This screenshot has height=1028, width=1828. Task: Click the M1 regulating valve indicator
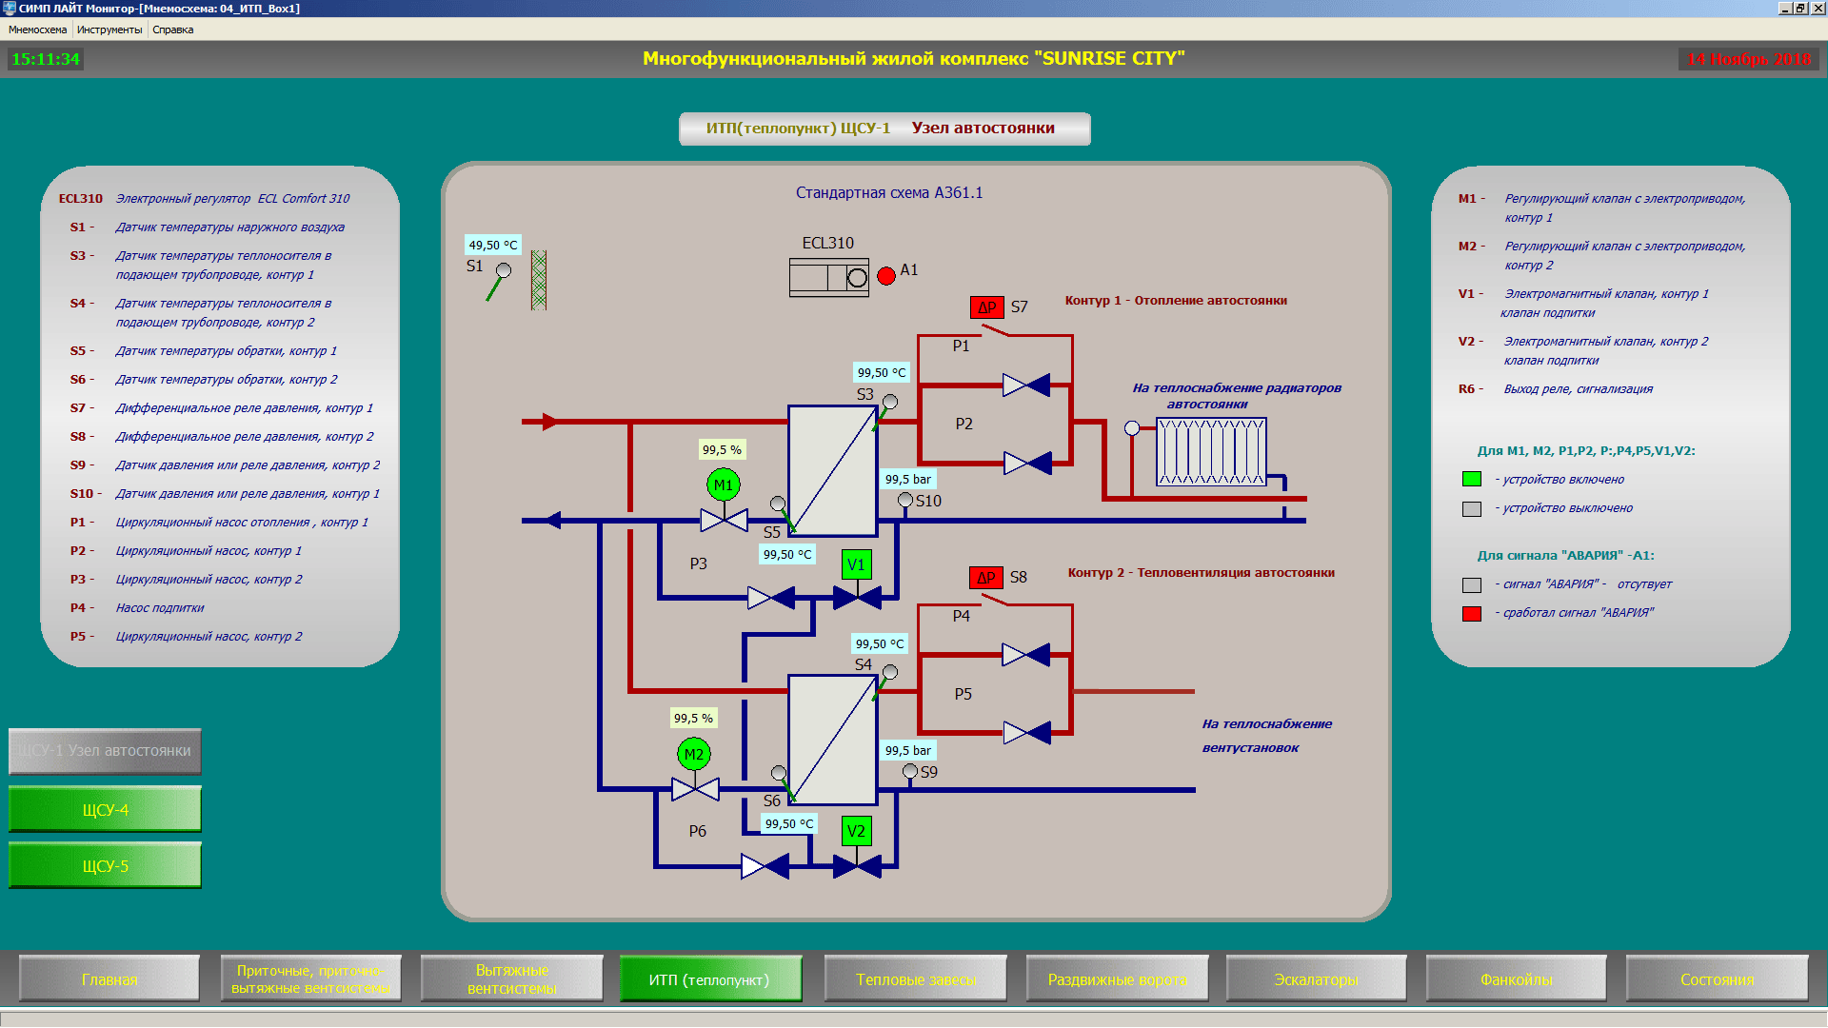pyautogui.click(x=724, y=484)
